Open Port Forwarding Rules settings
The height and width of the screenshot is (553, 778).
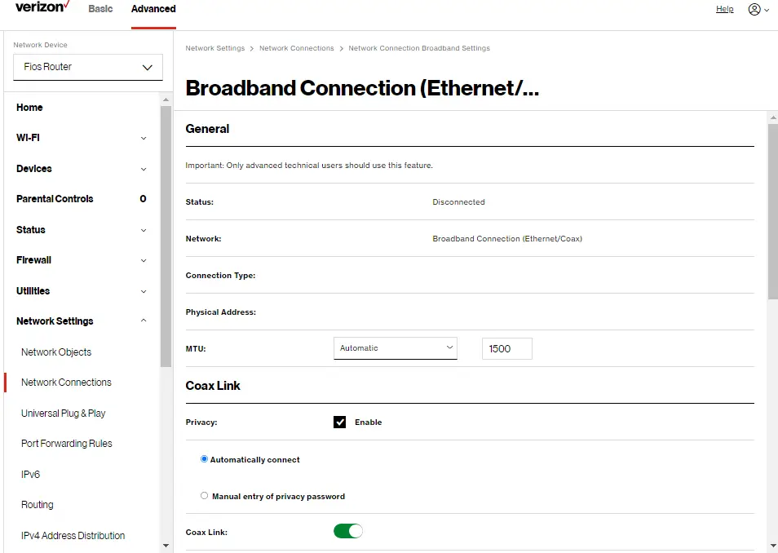pyautogui.click(x=66, y=443)
